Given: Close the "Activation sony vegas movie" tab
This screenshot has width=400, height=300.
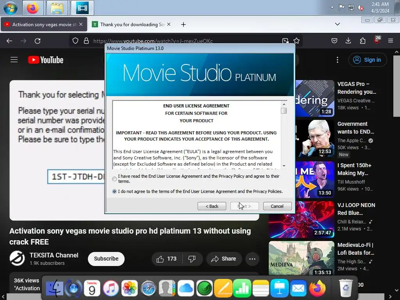Looking at the screenshot, I should click(x=81, y=24).
